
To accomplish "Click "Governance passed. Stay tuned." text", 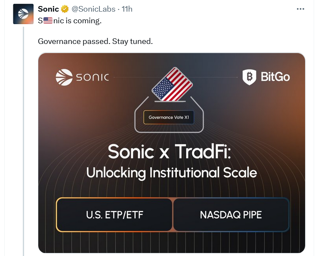I will click(x=95, y=42).
